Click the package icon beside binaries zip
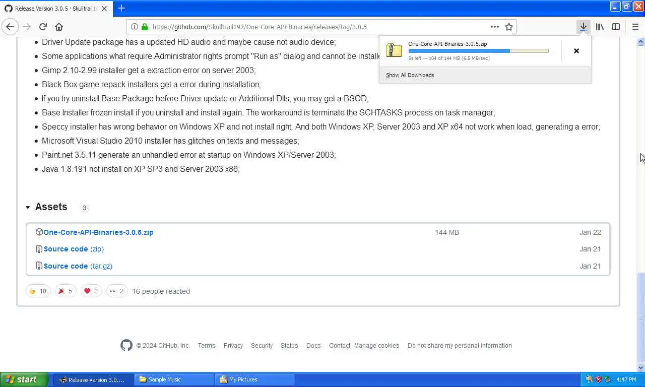This screenshot has width=645, height=387. [39, 232]
